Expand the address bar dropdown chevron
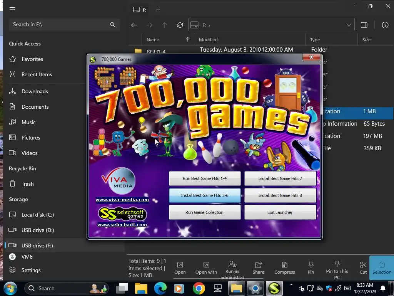This screenshot has height=296, width=394. coord(349,25)
